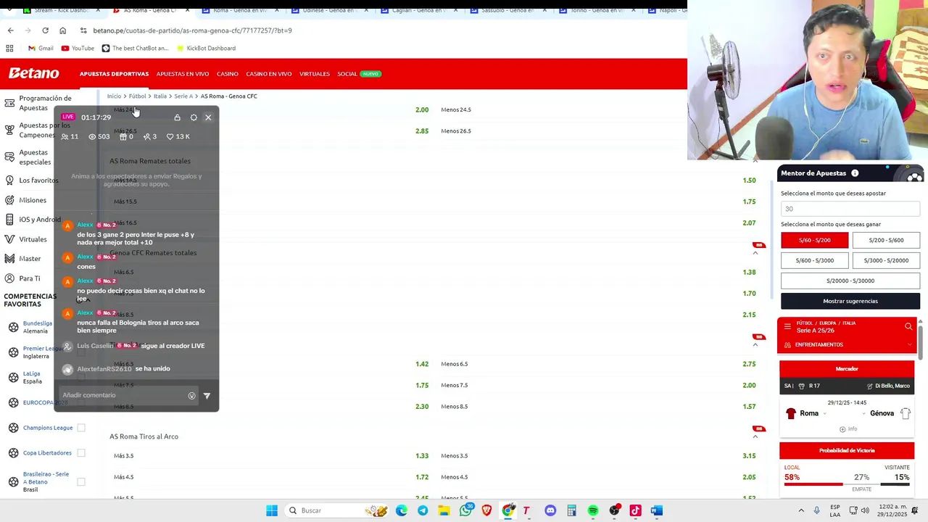Select the S/60 - S/200 win amount

[x=815, y=240]
